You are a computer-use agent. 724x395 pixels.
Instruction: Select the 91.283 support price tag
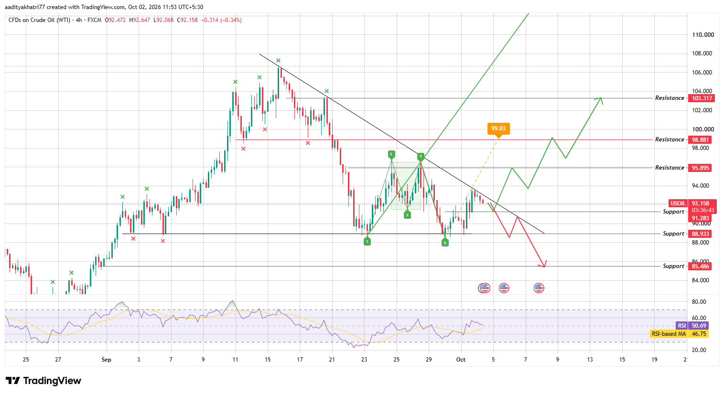(700, 218)
